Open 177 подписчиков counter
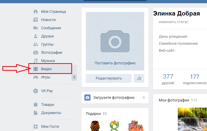This screenshot has height=131, width=207. 194,79
